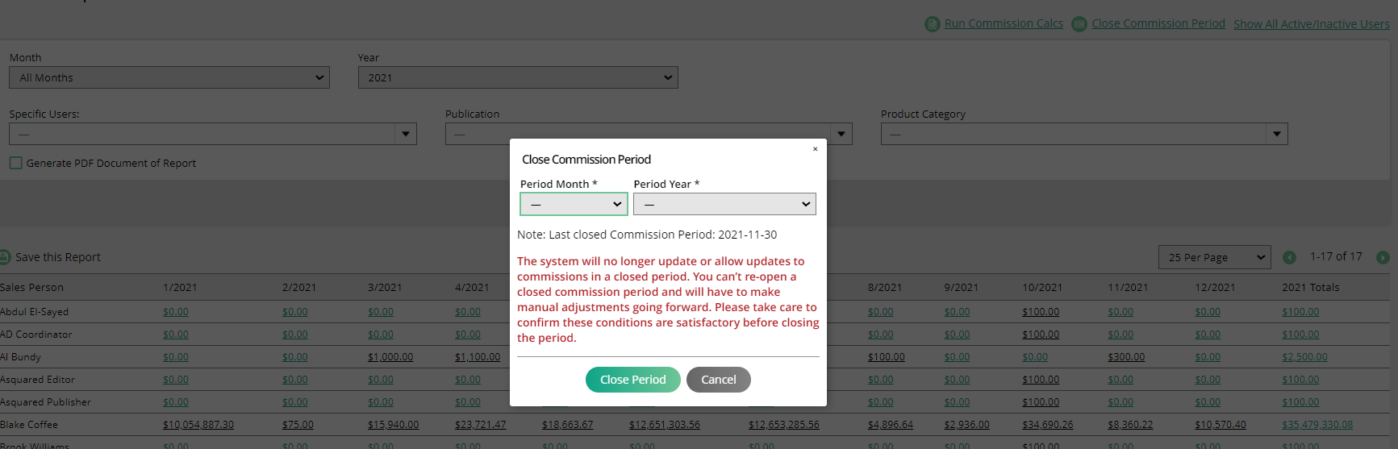Open the Period Year dropdown
Image resolution: width=1398 pixels, height=449 pixels.
[x=724, y=204]
